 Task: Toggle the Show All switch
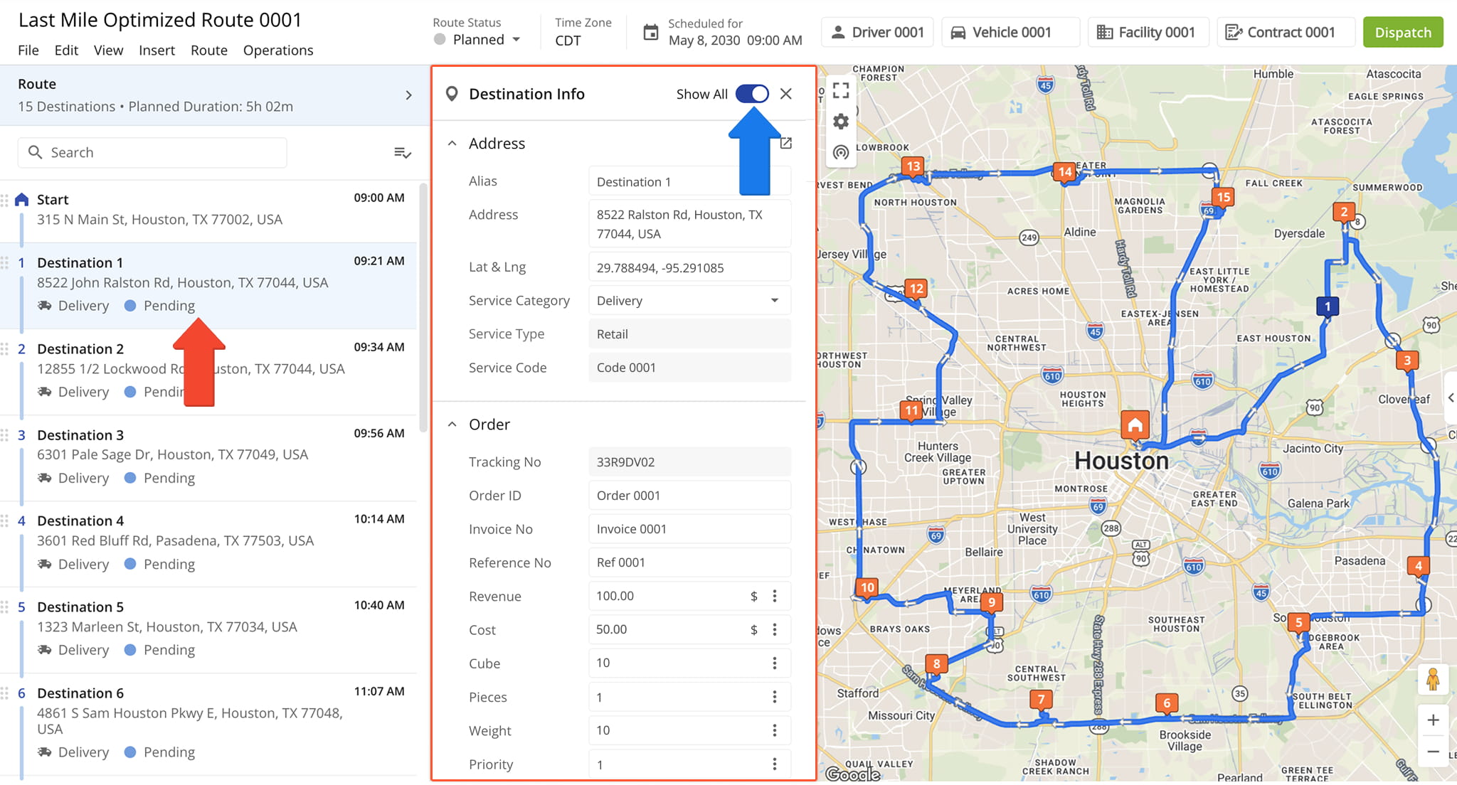(x=752, y=94)
